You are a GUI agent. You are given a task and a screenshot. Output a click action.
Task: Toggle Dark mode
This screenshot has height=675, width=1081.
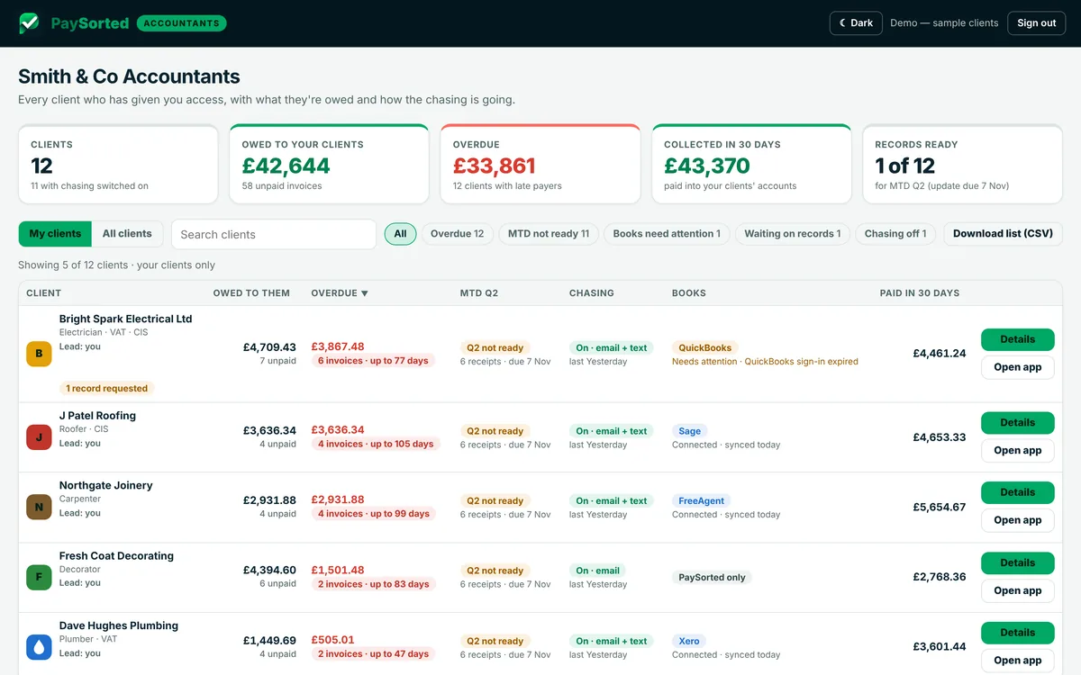click(856, 23)
